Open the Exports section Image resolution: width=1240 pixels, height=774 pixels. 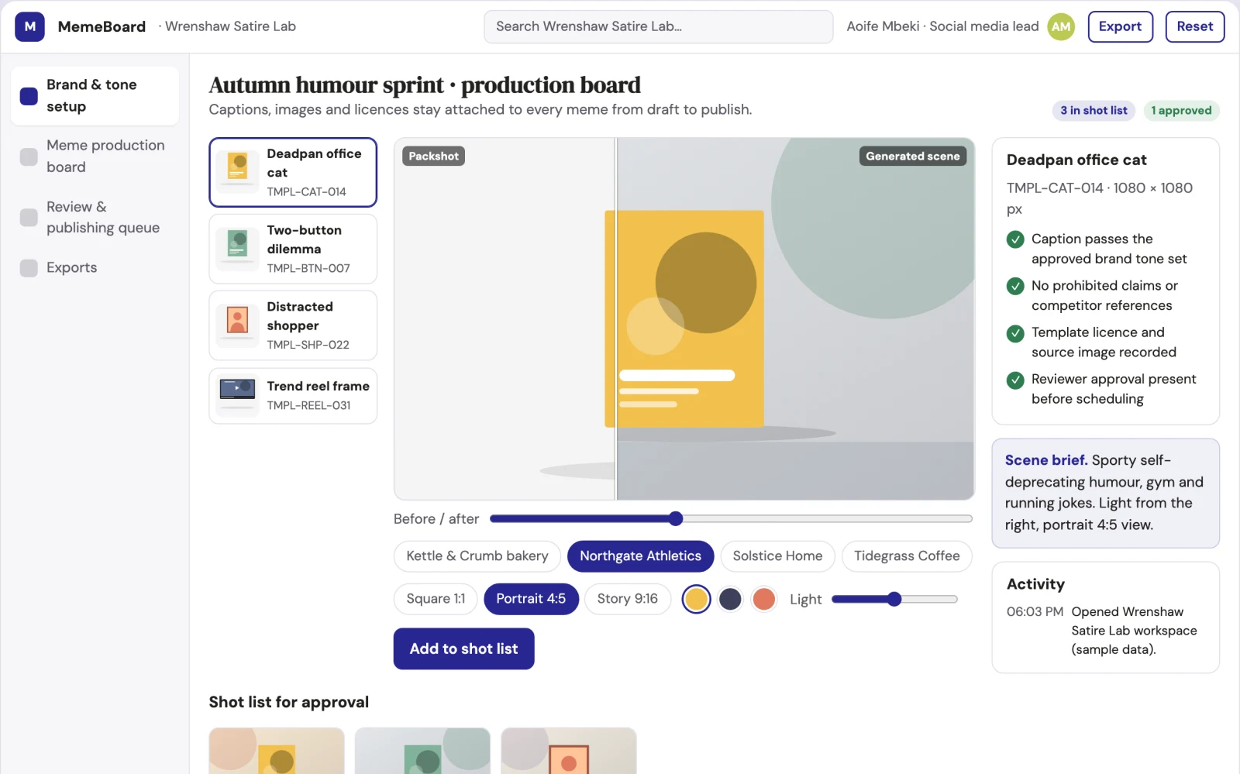(x=95, y=268)
